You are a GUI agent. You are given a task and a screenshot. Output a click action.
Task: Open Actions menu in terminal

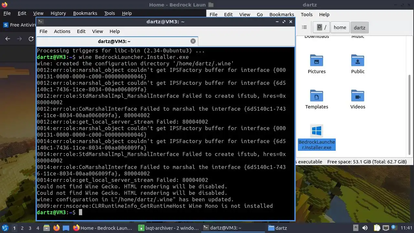coord(62,31)
